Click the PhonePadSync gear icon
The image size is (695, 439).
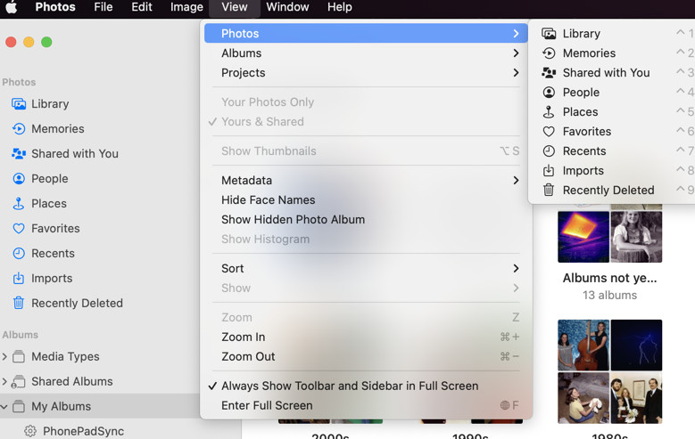pos(30,431)
